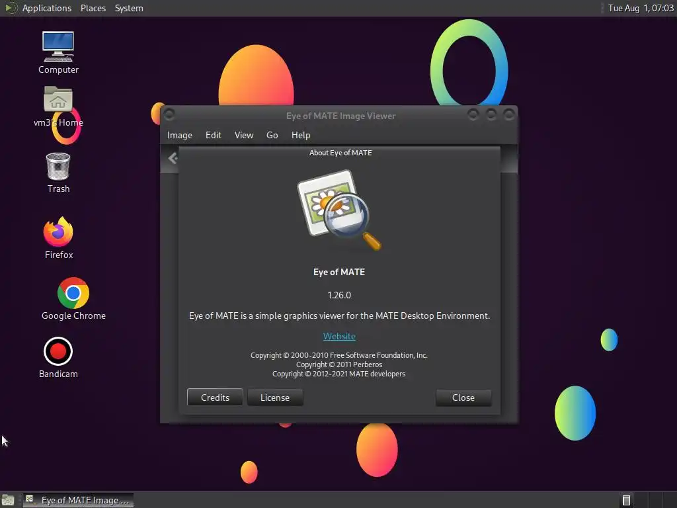677x508 pixels.
Task: Click the License button
Action: point(275,398)
